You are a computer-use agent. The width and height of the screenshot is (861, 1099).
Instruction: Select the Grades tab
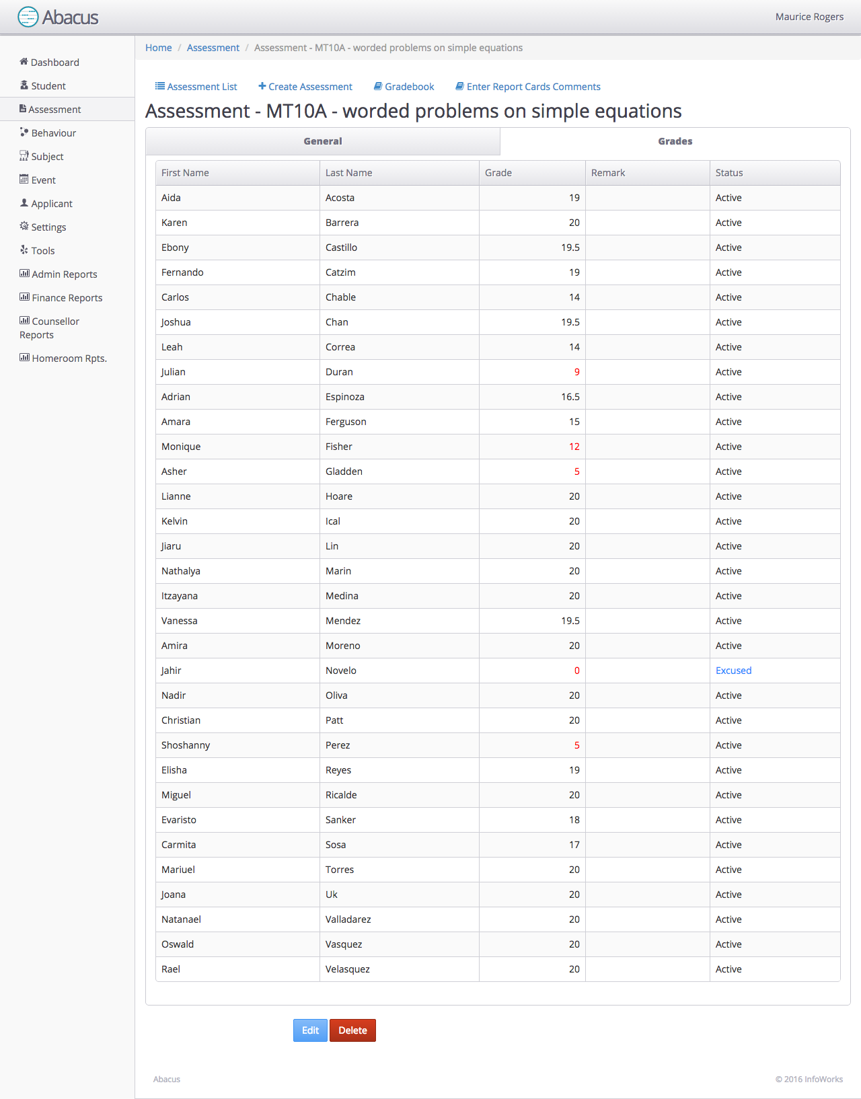point(675,141)
